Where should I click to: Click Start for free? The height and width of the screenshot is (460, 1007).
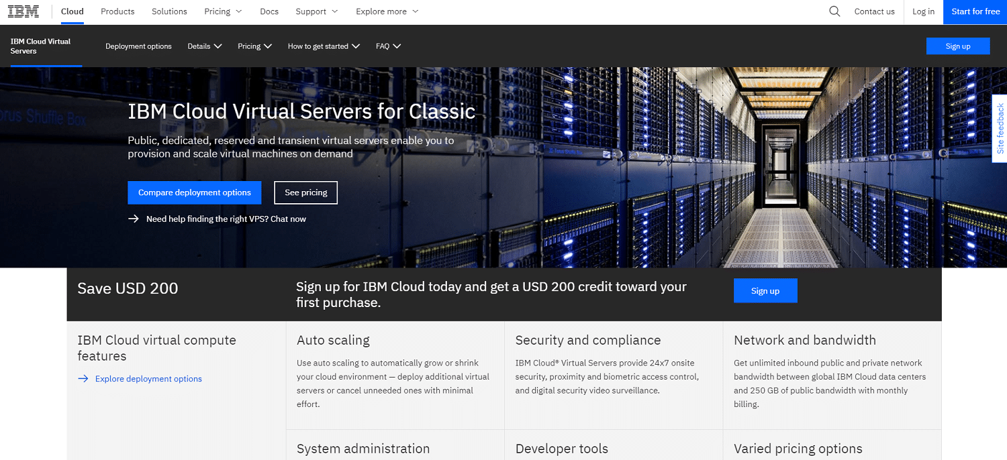coord(975,11)
